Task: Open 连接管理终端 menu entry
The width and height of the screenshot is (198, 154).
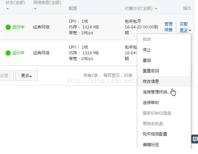Action: 164,92
